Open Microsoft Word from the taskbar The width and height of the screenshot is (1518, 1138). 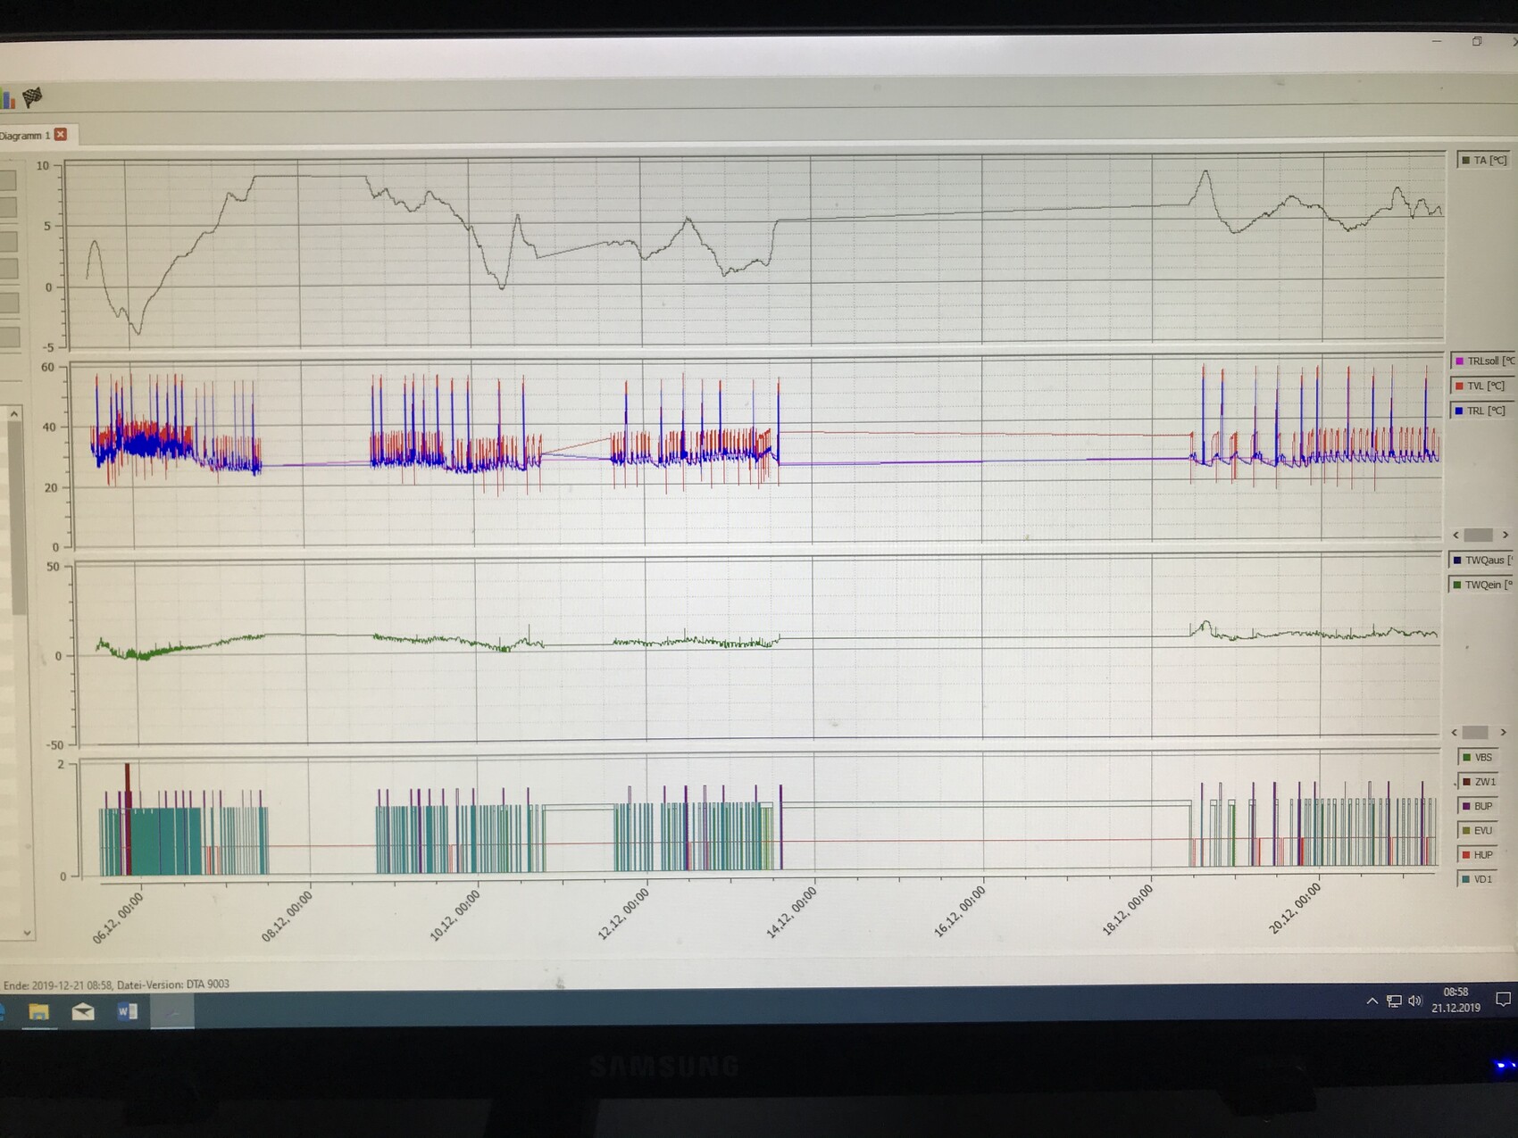pos(127,1011)
